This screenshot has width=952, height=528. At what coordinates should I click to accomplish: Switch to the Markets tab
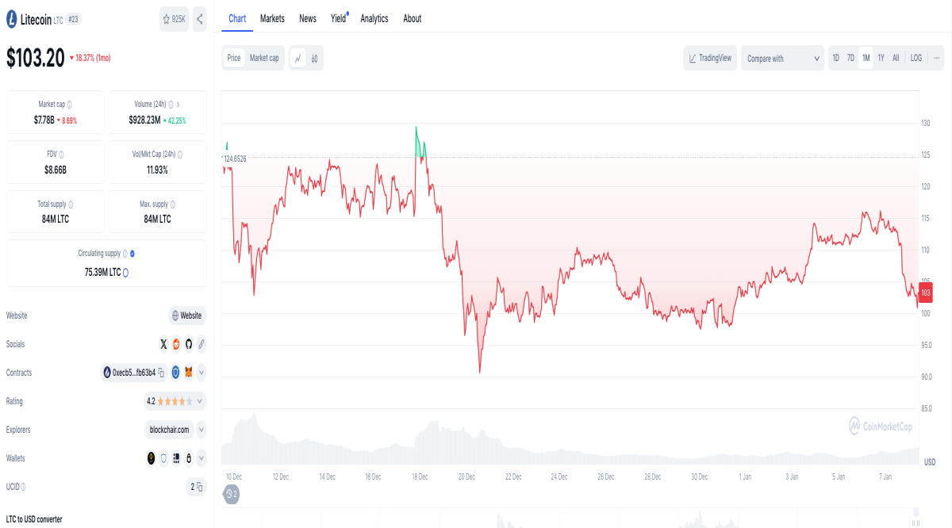coord(272,18)
